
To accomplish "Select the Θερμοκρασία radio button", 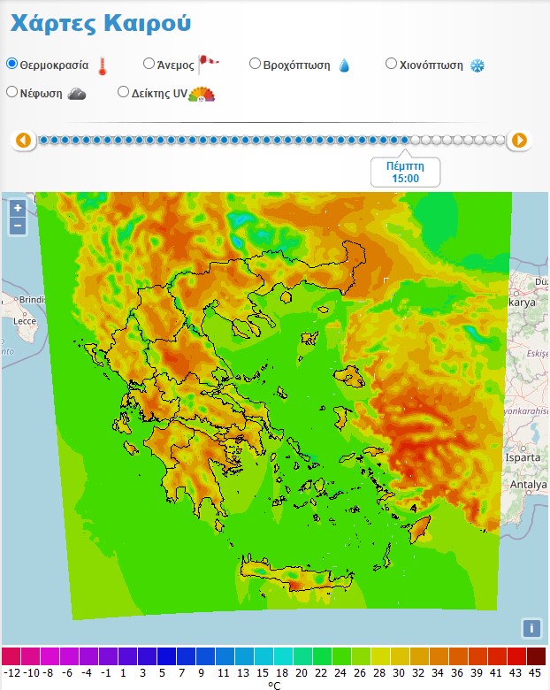I will click(x=12, y=64).
